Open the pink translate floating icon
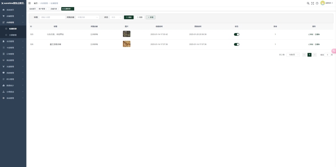 point(333,51)
